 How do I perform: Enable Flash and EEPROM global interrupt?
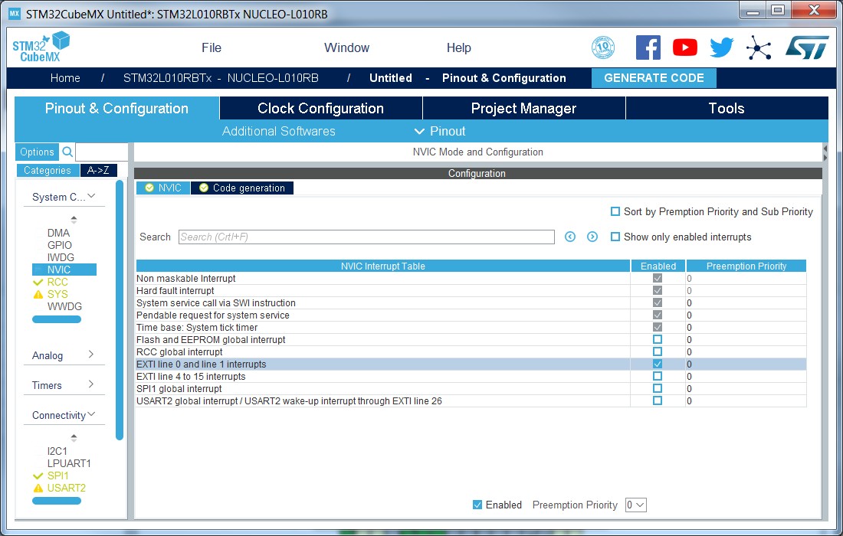tap(658, 339)
